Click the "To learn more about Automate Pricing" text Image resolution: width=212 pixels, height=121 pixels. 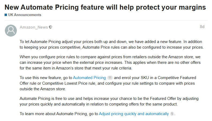click(x=59, y=114)
